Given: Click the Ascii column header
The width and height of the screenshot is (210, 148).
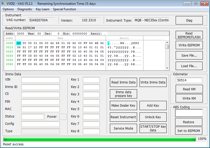Looking at the screenshot, I should 124,38.
